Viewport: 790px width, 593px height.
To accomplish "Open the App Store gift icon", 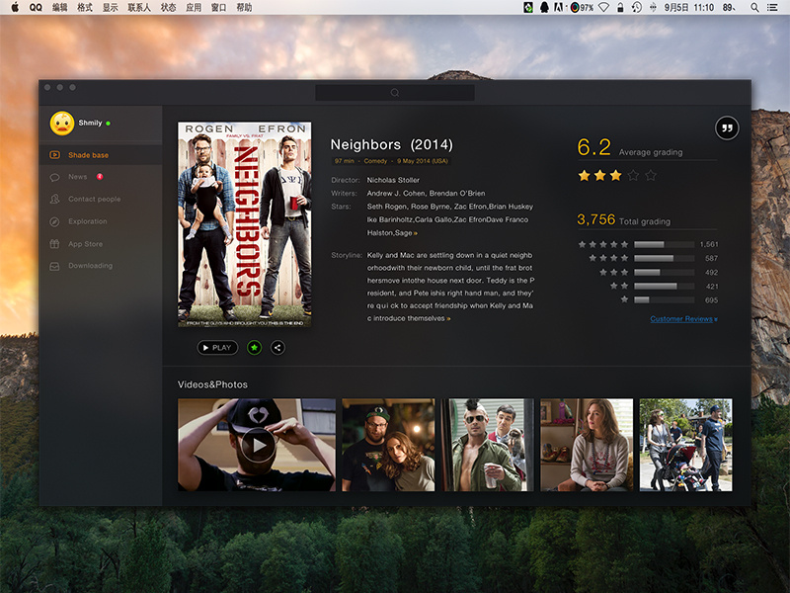I will 54,244.
